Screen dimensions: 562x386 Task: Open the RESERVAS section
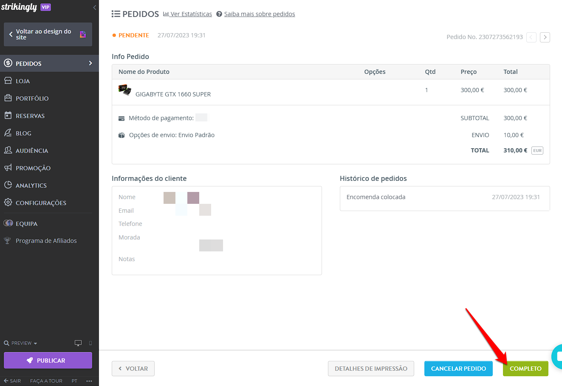tap(49, 116)
